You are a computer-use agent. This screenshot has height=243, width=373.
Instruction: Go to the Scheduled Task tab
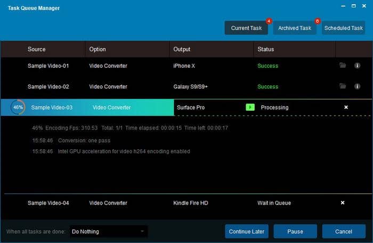pyautogui.click(x=344, y=28)
